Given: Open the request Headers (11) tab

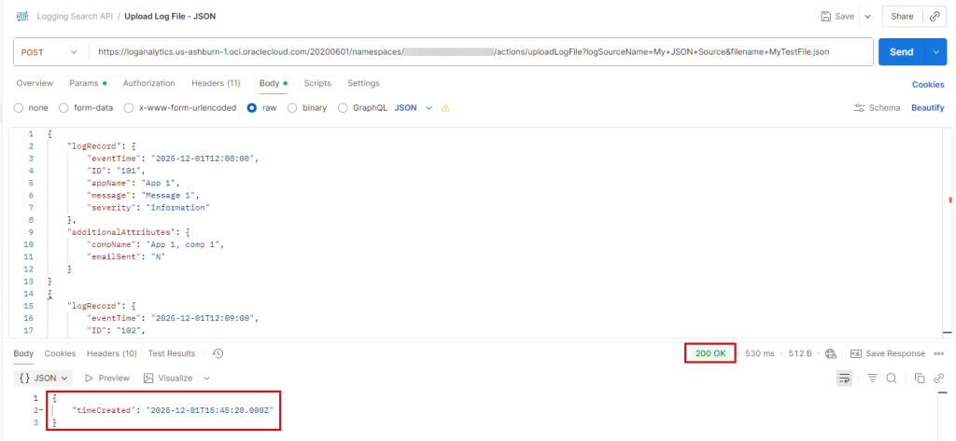Looking at the screenshot, I should (216, 84).
